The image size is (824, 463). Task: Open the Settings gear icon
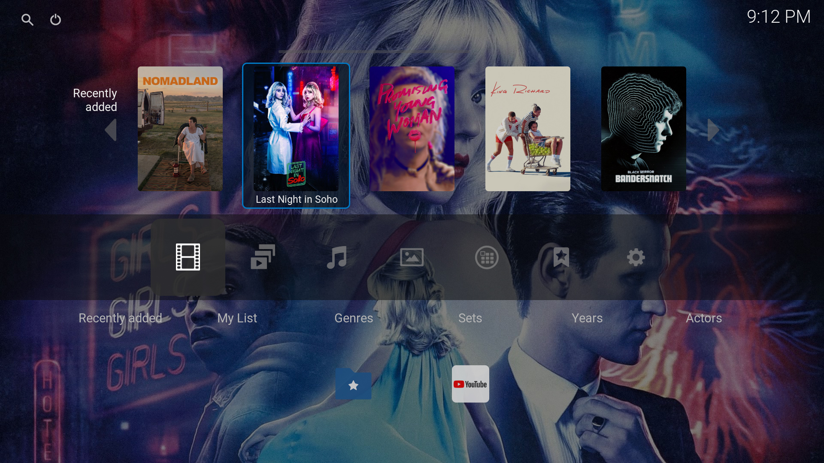click(x=636, y=257)
